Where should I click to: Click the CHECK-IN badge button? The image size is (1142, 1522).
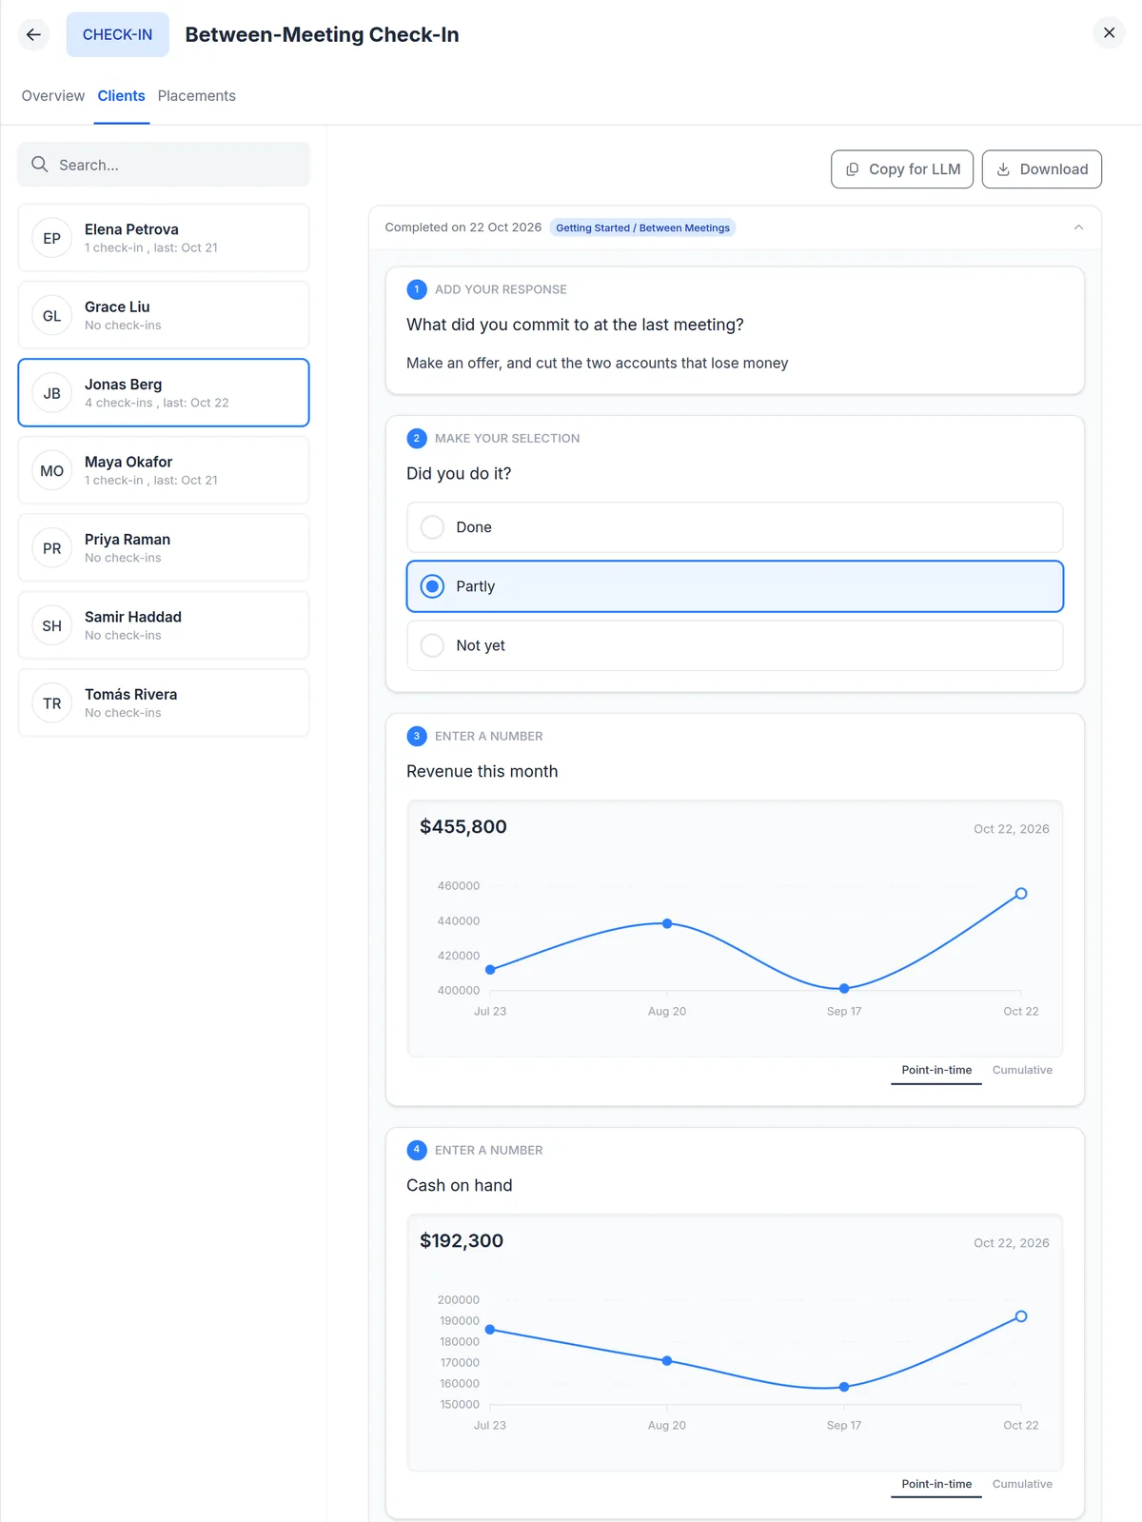117,34
